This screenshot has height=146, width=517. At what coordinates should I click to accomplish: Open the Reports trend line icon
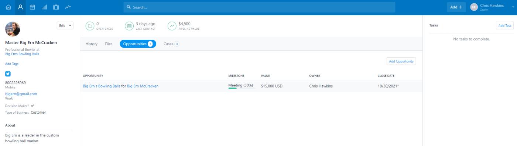coord(68,7)
